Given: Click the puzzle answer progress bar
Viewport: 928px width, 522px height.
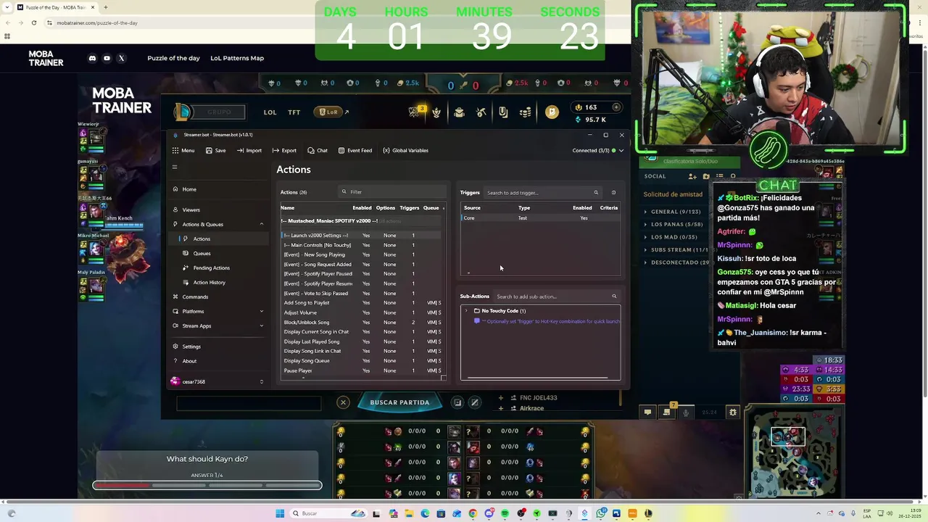Looking at the screenshot, I should pyautogui.click(x=207, y=485).
